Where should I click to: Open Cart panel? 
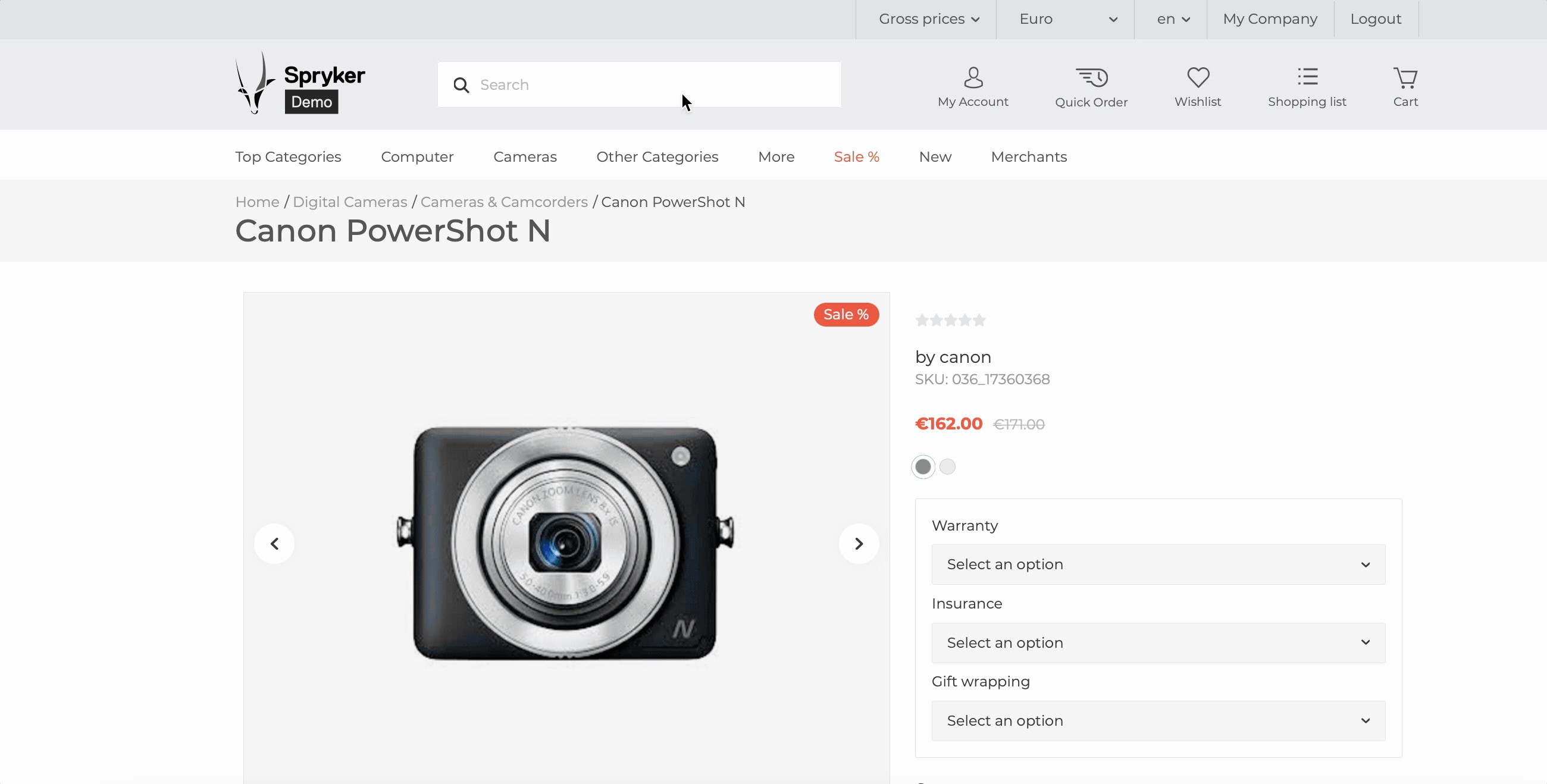tap(1404, 85)
